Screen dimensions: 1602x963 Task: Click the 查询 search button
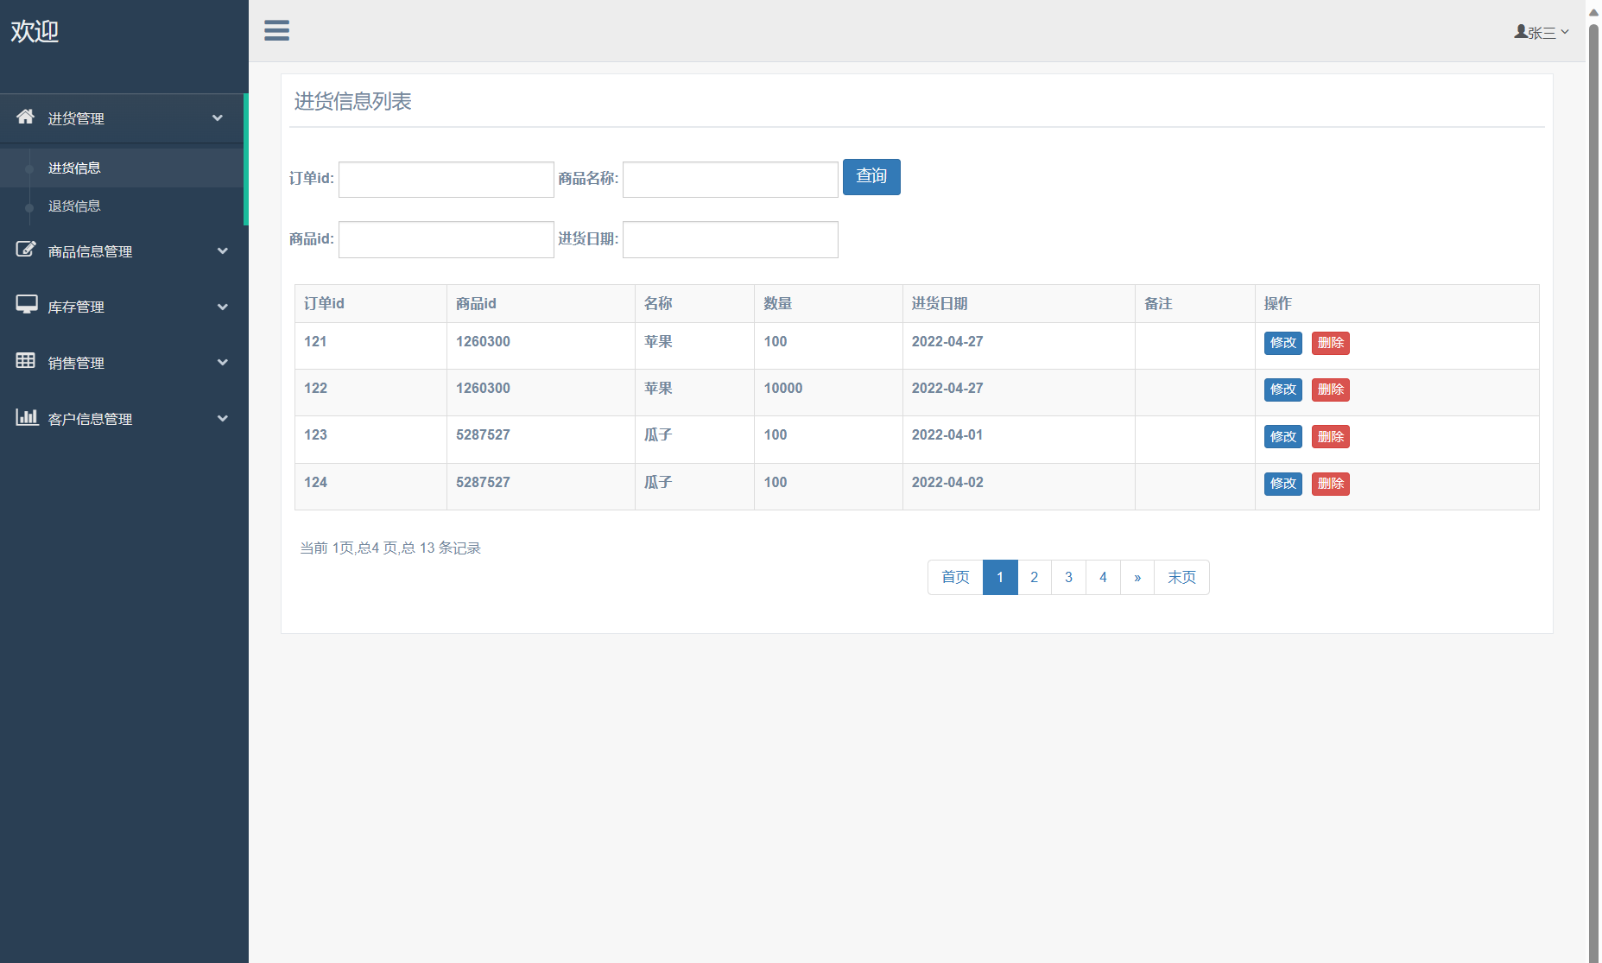[871, 177]
